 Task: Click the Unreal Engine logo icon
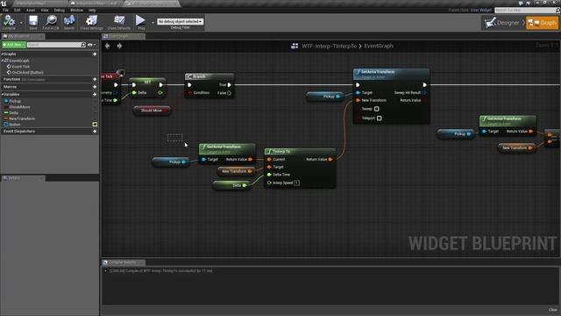[x=4, y=4]
